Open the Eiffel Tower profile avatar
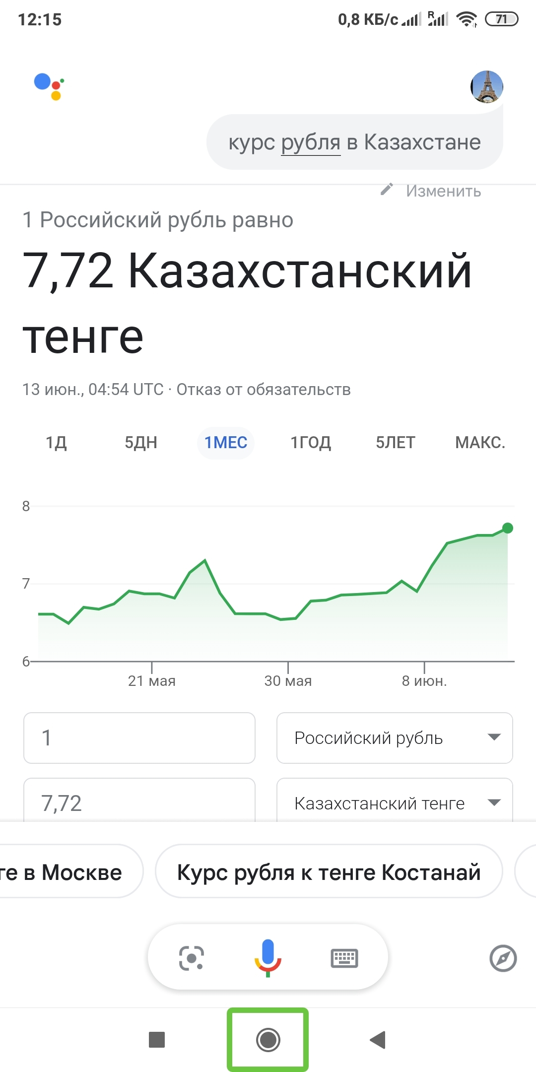This screenshot has width=536, height=1072. tap(486, 87)
